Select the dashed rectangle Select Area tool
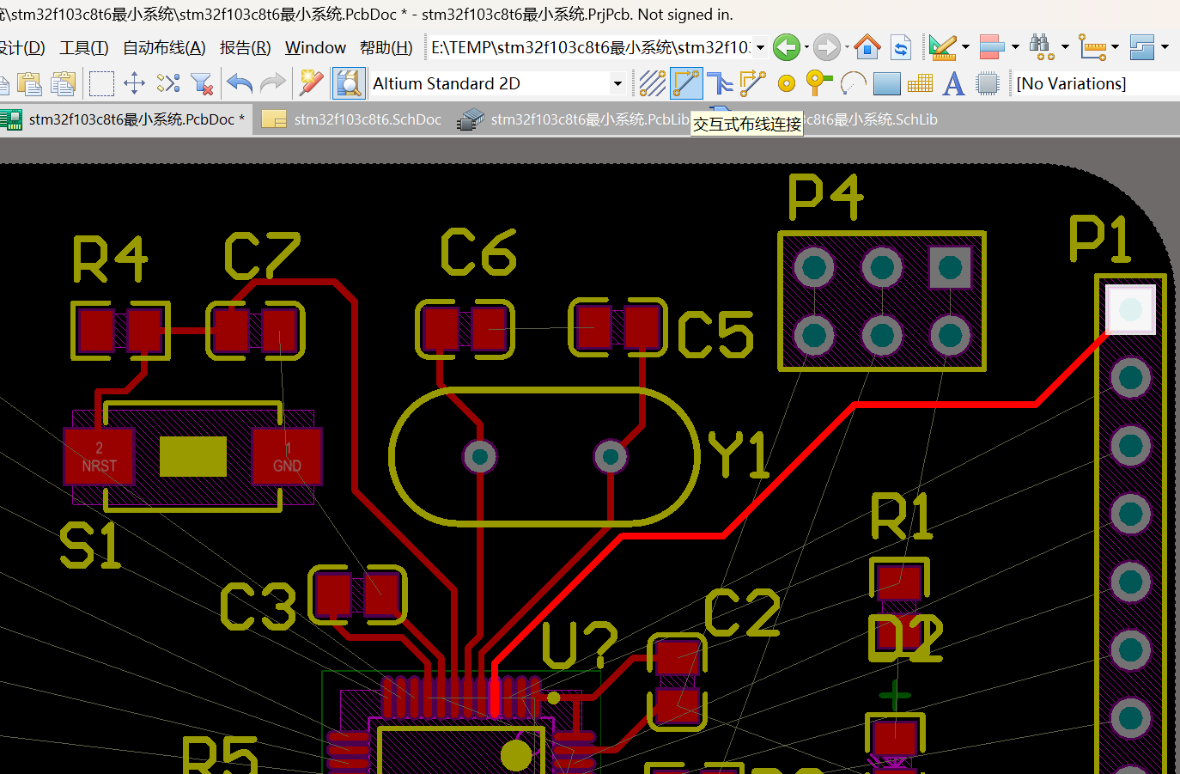The width and height of the screenshot is (1180, 774). (x=101, y=83)
